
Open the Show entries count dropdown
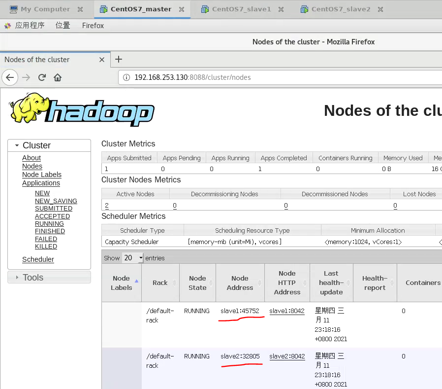(x=133, y=258)
